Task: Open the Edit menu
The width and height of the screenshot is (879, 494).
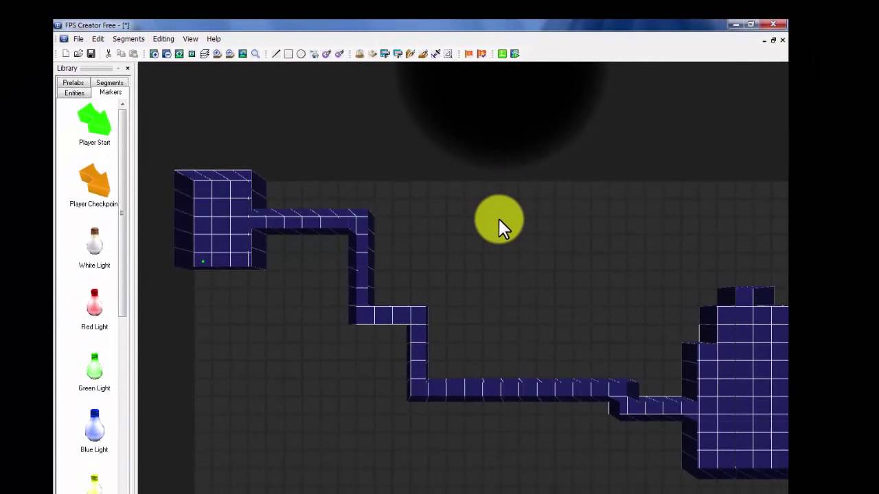Action: pos(98,39)
